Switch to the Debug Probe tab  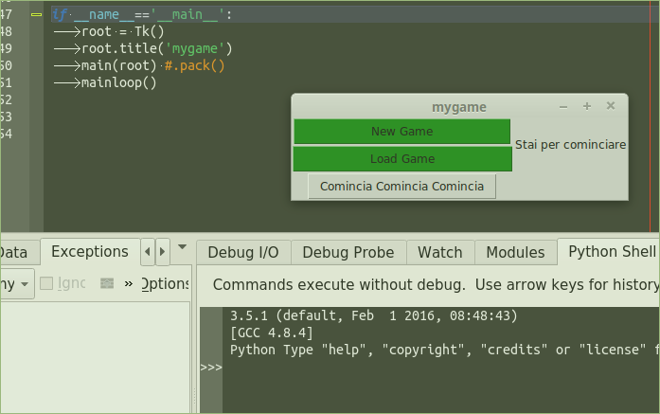click(x=348, y=252)
